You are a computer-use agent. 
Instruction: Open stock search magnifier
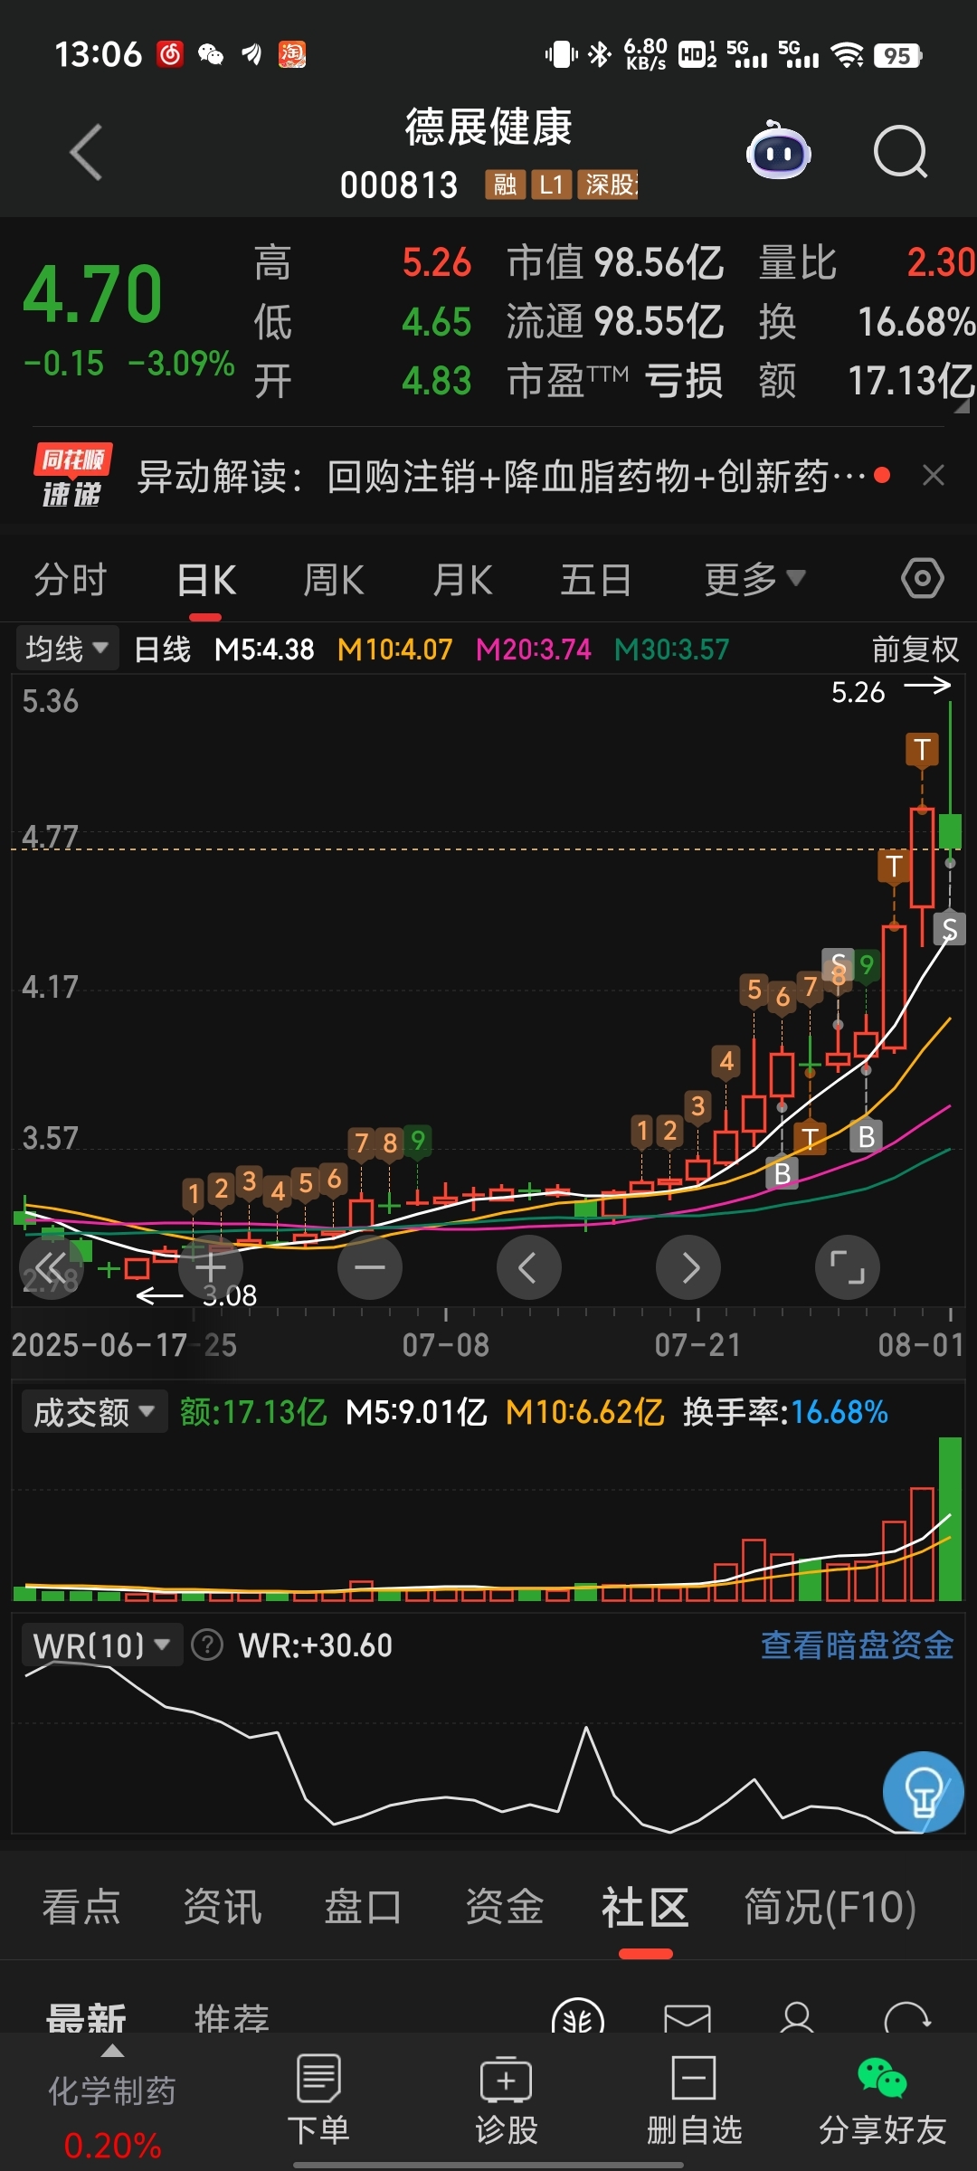pyautogui.click(x=901, y=152)
